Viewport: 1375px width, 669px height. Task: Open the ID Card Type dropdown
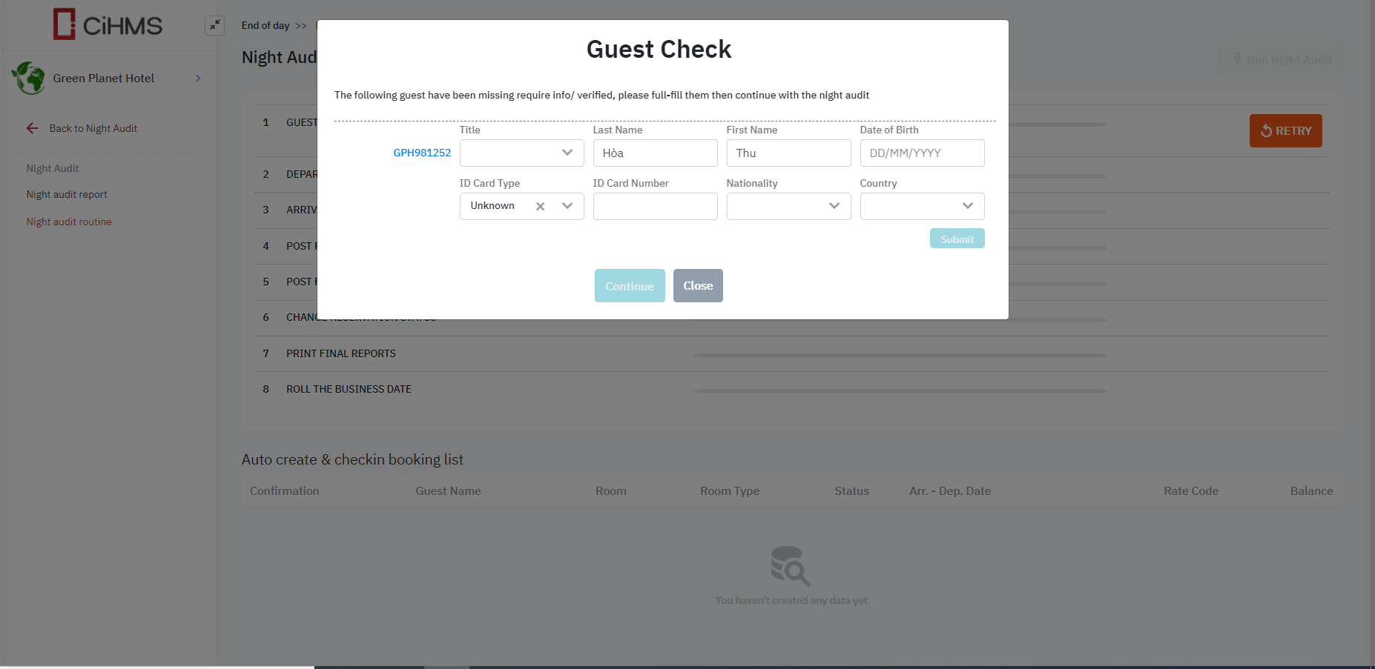(567, 206)
